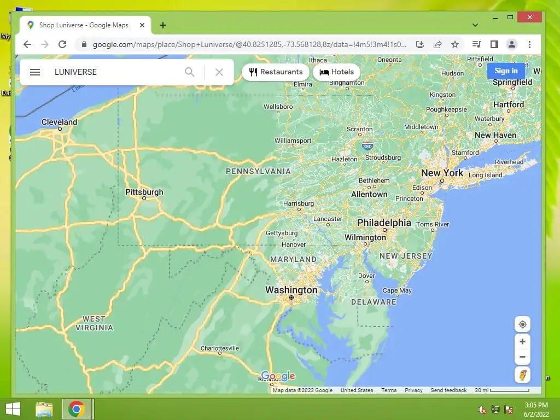Viewport: 560px width, 420px height.
Task: Click the Cape May label
Action: point(397,291)
